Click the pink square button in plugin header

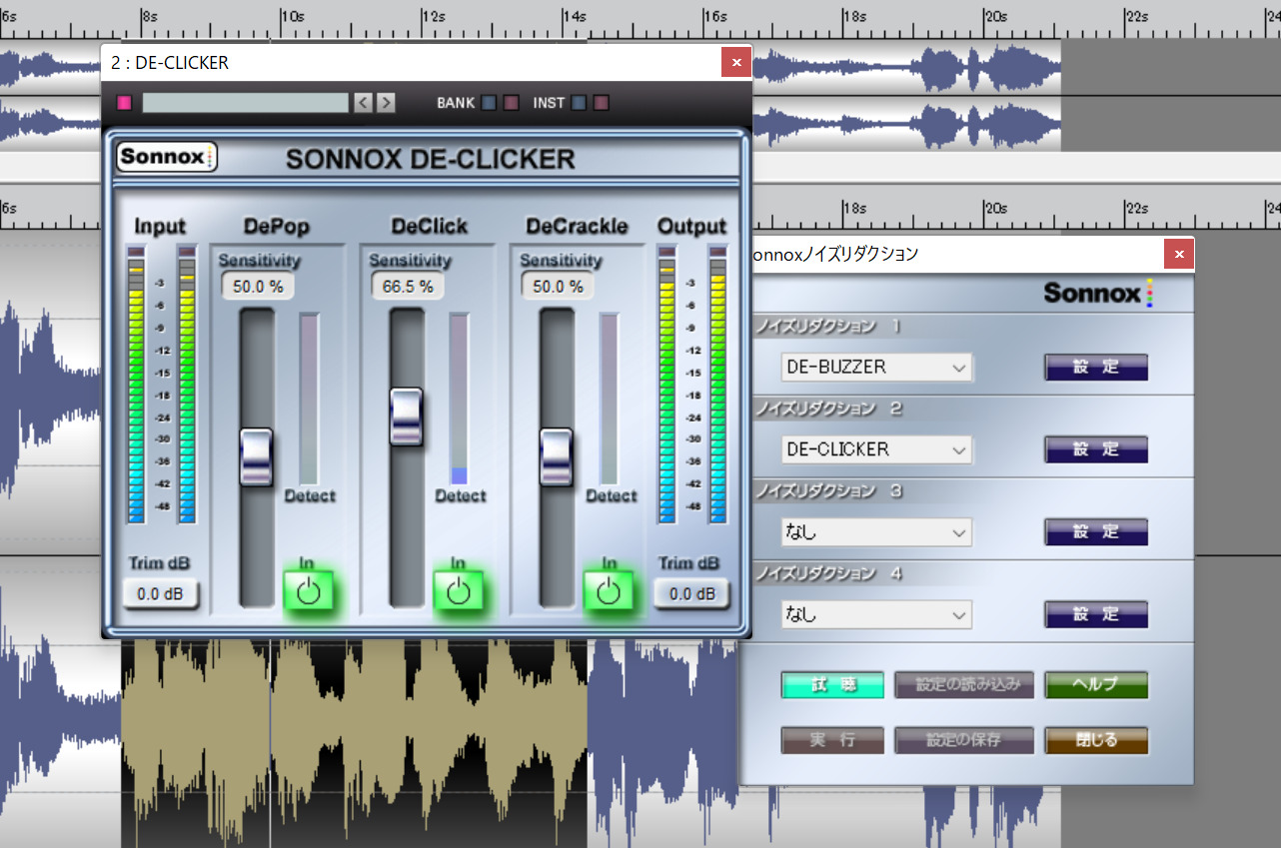coord(125,103)
